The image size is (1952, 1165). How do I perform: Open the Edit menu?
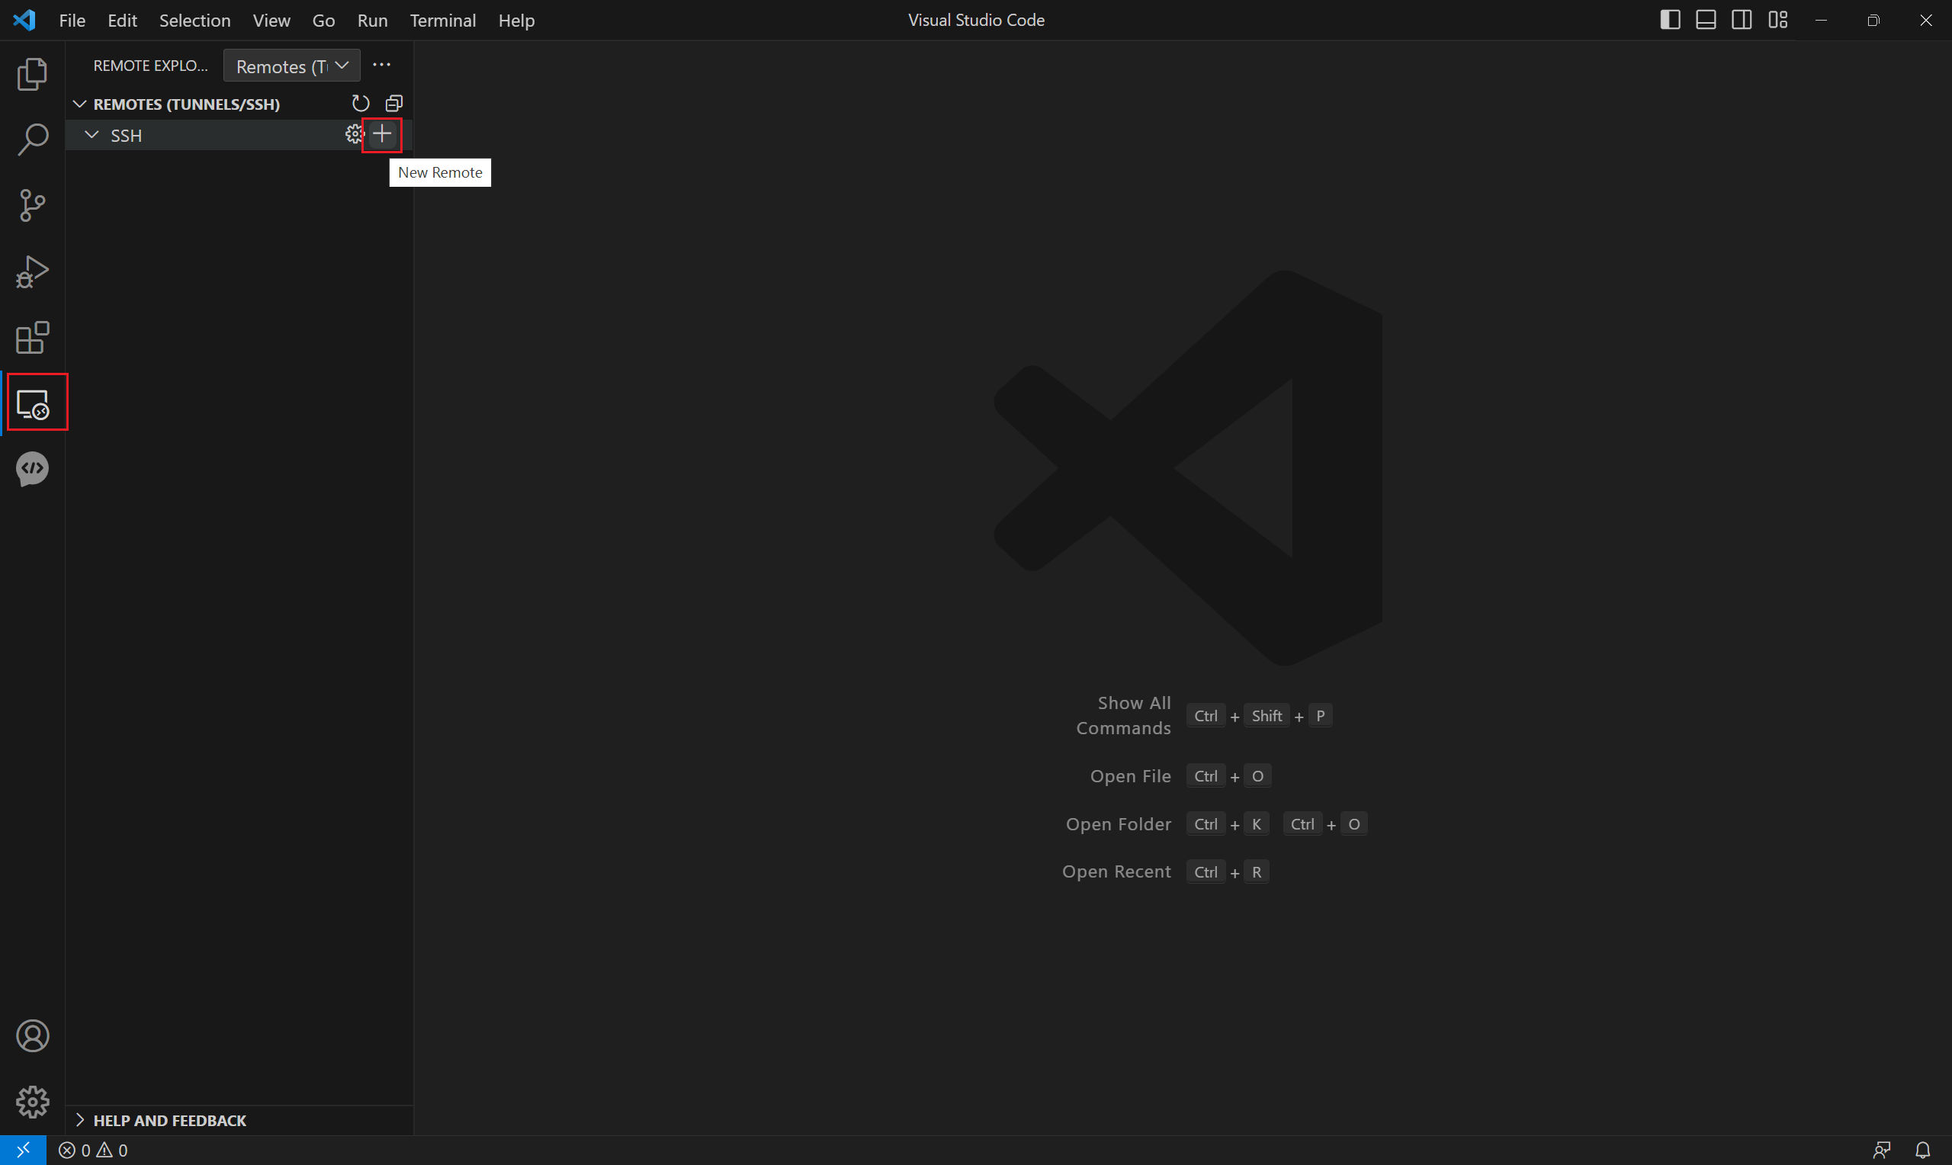click(x=123, y=21)
